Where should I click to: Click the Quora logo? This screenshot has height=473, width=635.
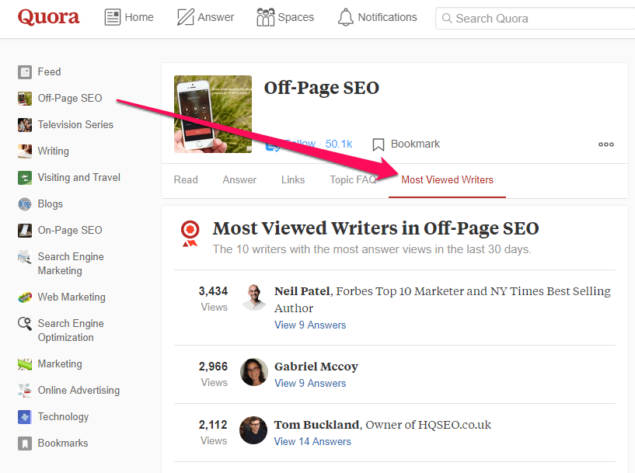click(x=49, y=17)
